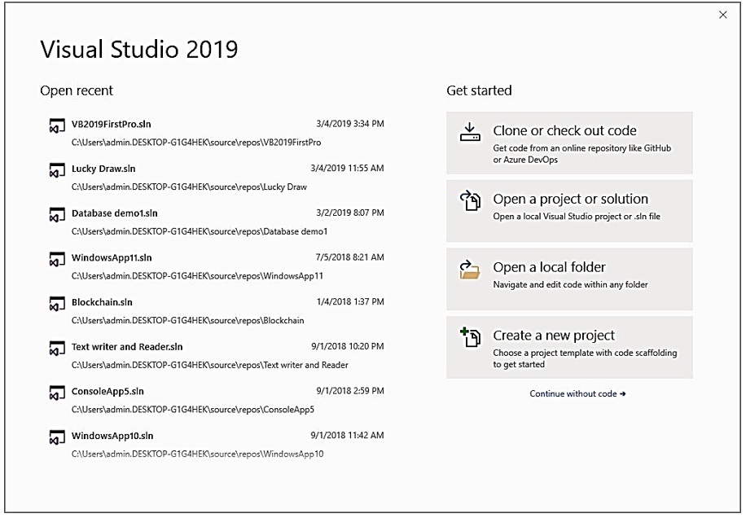746x518 pixels.
Task: Open recent solution Blockchain.sln
Action: pos(217,310)
